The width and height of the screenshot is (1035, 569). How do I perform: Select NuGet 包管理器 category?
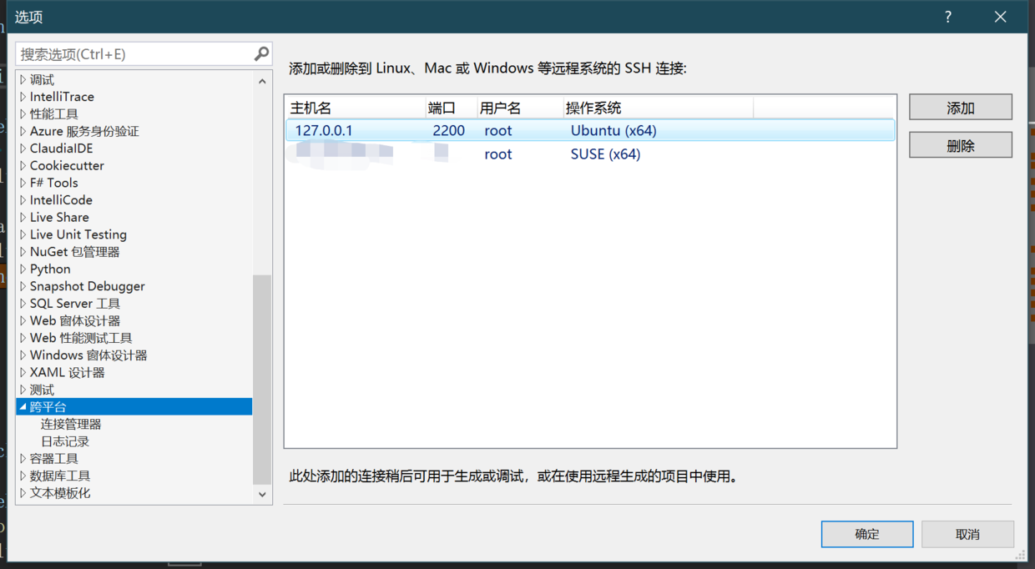click(x=74, y=252)
